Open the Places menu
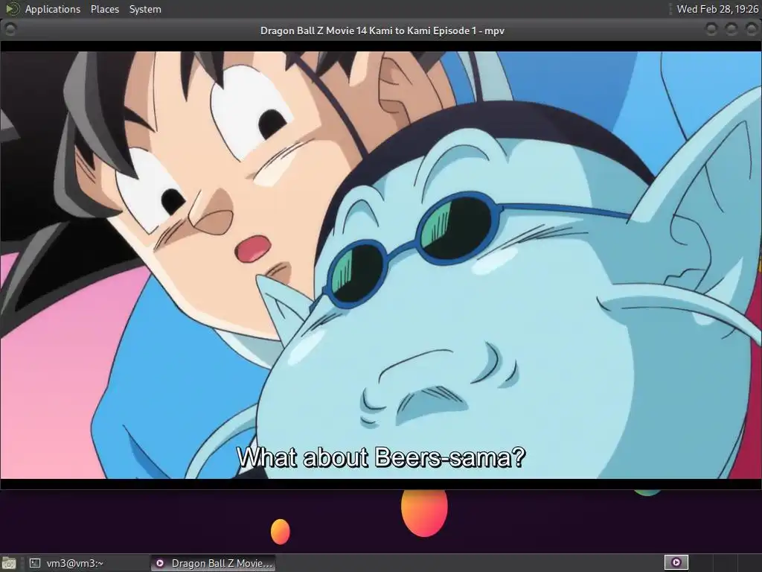Viewport: 762px width, 572px height. [104, 9]
